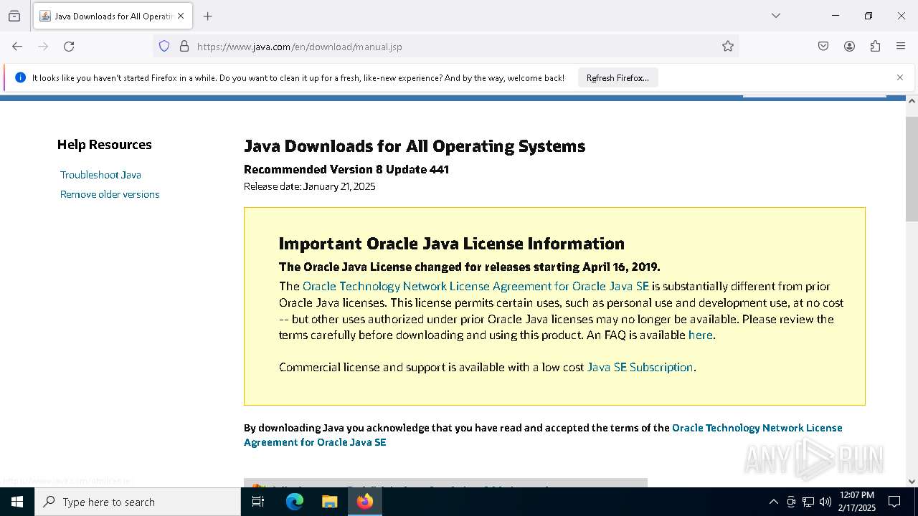Open the network status tray icon
Screen dimensions: 918x516
[x=808, y=502]
